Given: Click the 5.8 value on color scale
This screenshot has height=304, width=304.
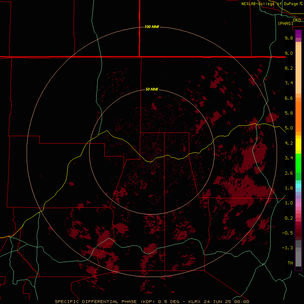Looking at the screenshot, I should (289, 113).
